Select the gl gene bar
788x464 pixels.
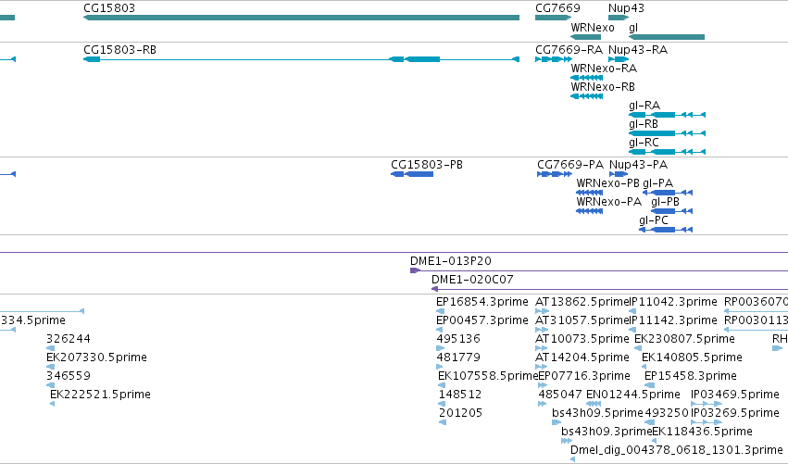667,37
